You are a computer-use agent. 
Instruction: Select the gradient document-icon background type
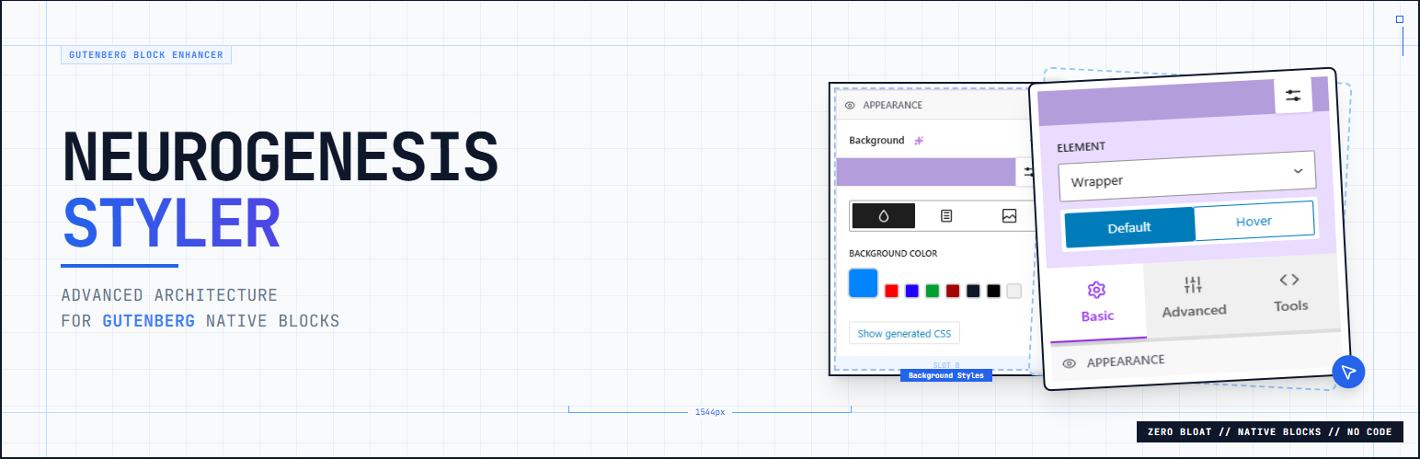pos(946,215)
